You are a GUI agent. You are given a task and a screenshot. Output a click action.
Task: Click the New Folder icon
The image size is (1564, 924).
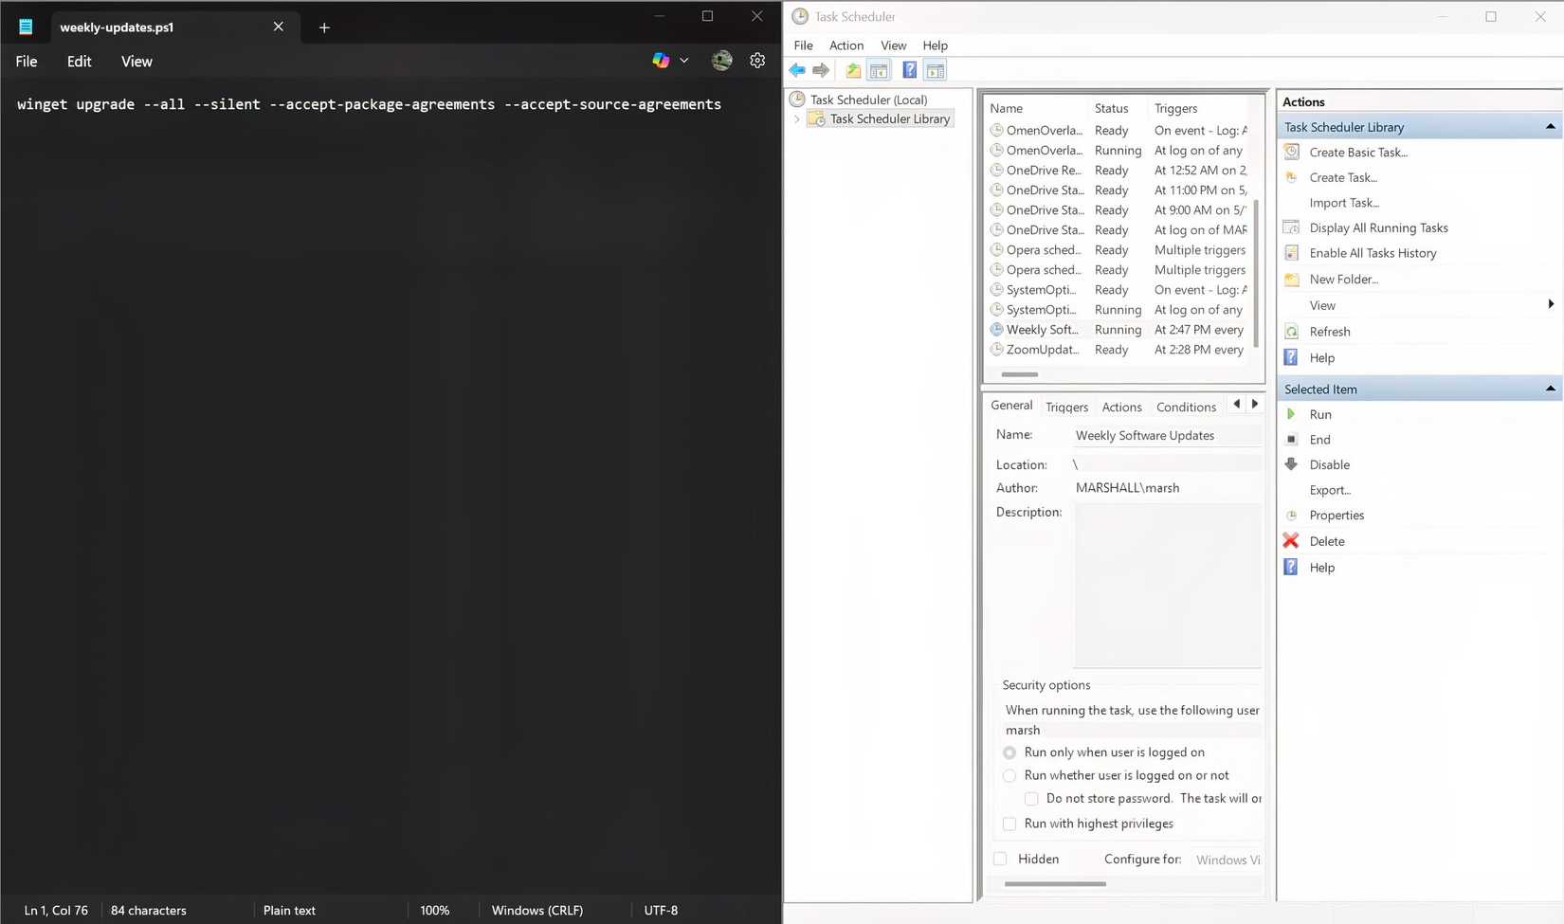(1291, 279)
